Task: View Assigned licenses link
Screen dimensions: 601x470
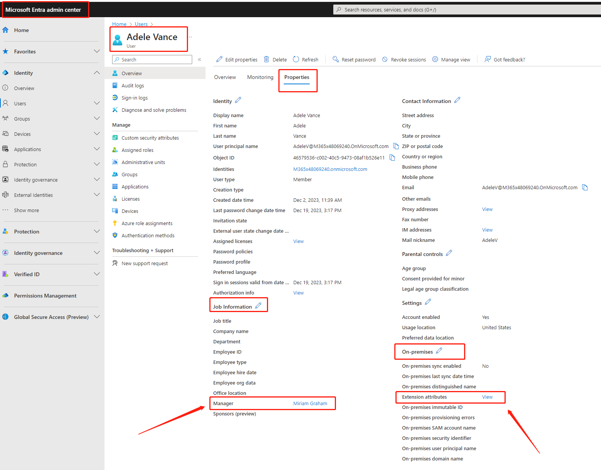Action: [x=298, y=241]
